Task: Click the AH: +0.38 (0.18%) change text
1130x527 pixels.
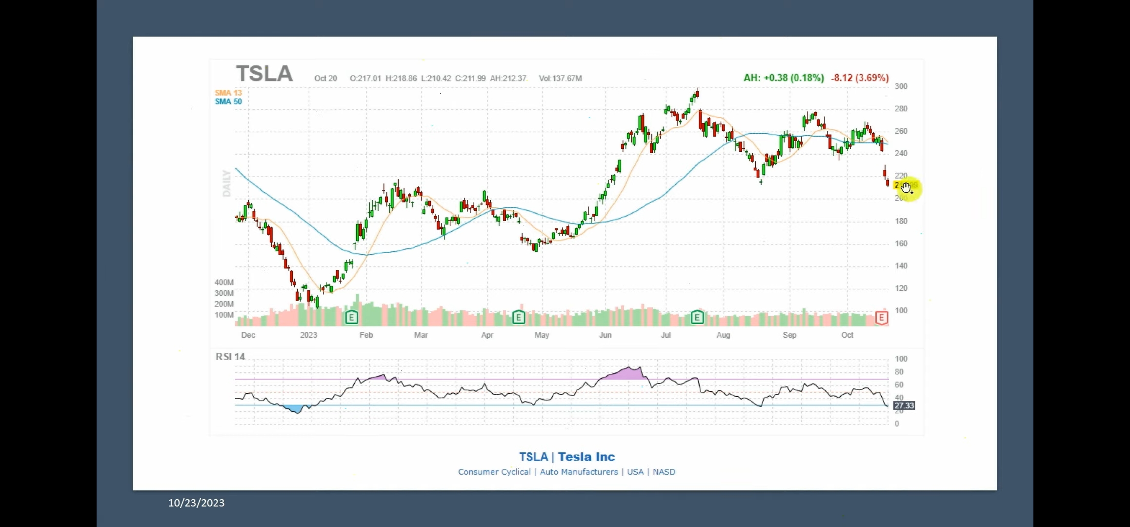Action: (x=784, y=78)
